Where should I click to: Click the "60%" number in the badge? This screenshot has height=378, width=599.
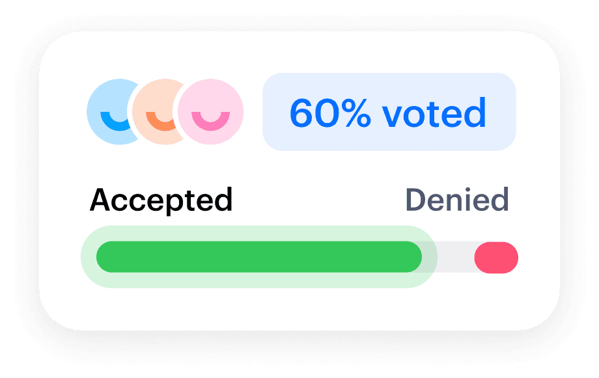331,113
